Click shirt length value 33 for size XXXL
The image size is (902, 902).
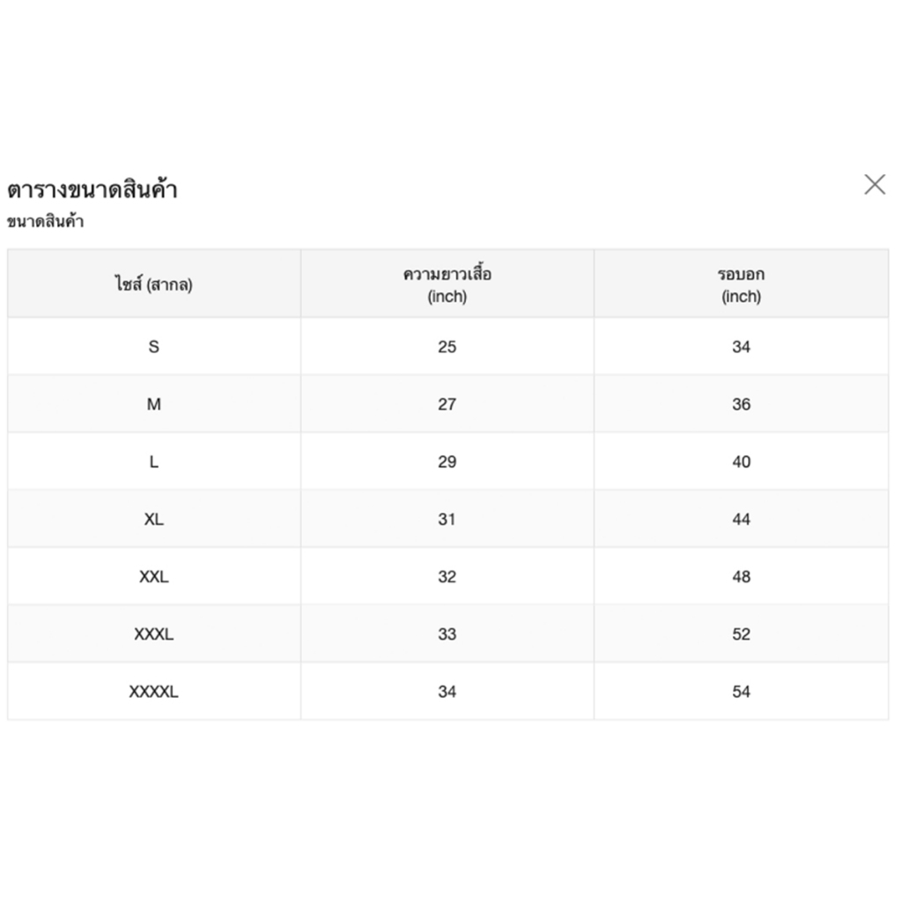pos(447,634)
